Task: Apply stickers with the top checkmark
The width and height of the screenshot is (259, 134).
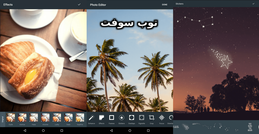Action: pos(253,4)
